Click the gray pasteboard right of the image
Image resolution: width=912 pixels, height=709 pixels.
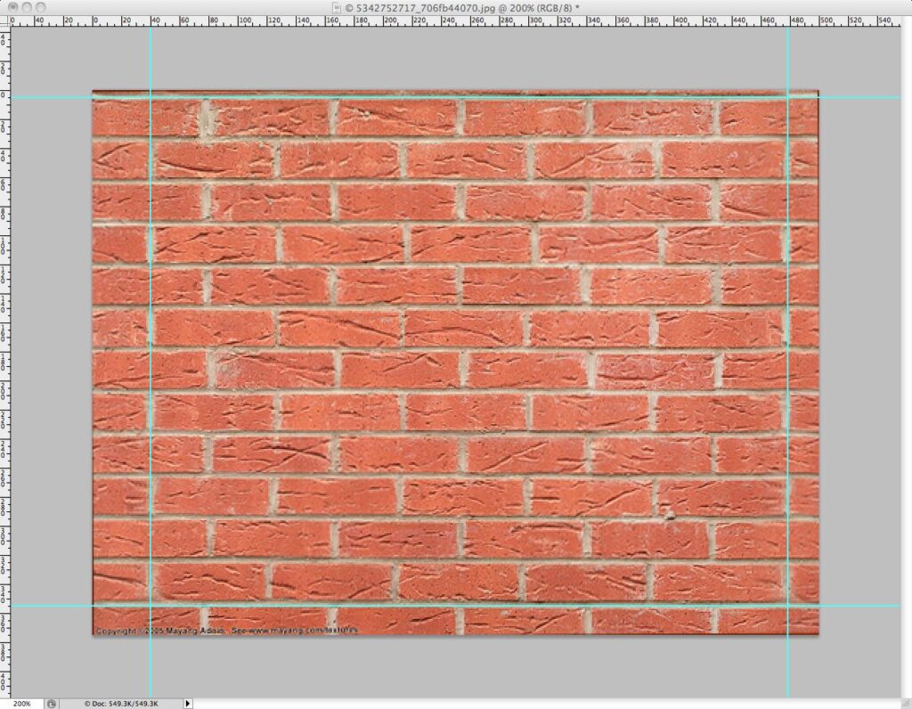[x=864, y=356]
